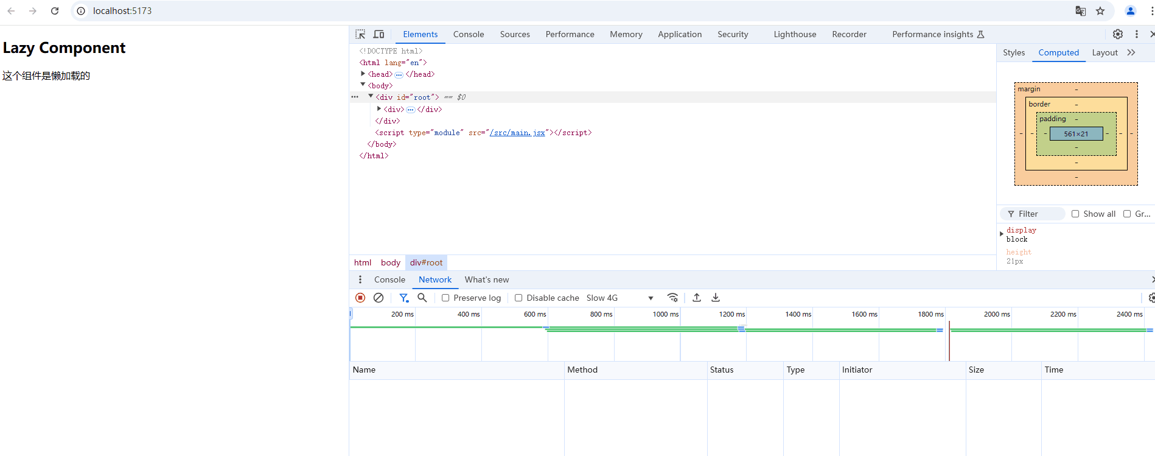1155x456 pixels.
Task: Sort network table by Status column
Action: coord(745,370)
